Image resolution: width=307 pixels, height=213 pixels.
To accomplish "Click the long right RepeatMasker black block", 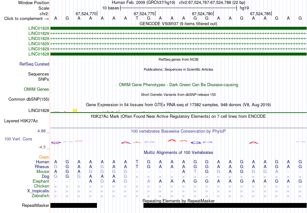I will 225,205.
